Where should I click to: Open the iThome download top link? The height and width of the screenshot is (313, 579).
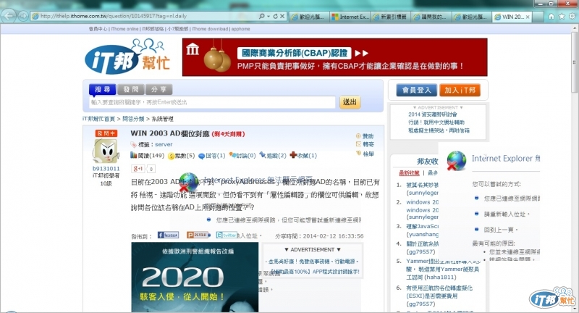click(210, 29)
